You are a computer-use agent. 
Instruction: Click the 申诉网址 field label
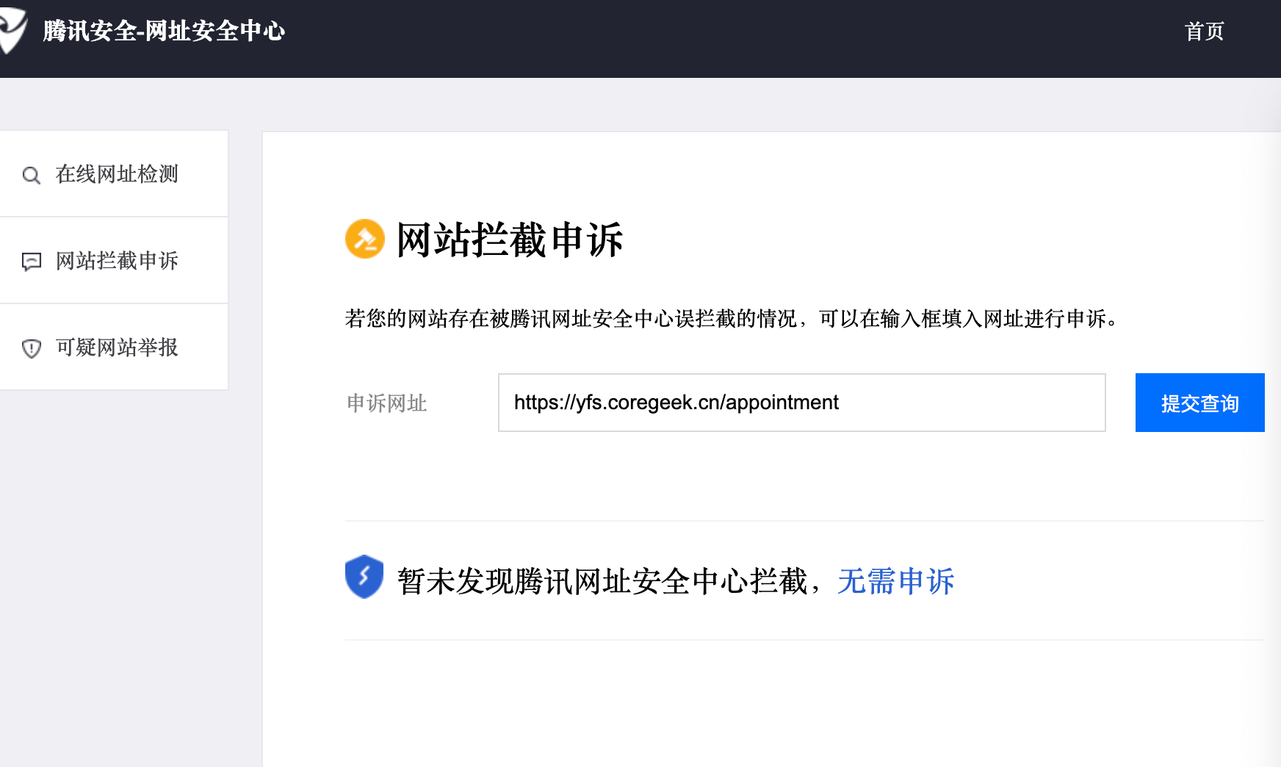coord(387,403)
